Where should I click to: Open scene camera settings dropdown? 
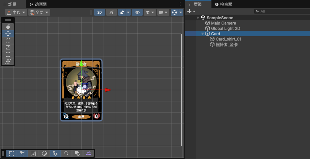pos(163,12)
